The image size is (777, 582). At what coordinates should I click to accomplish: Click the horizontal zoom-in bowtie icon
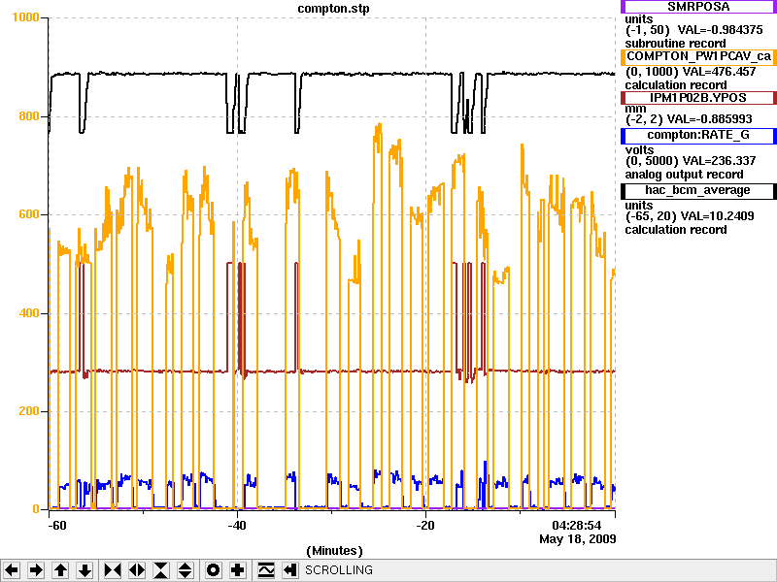tap(113, 570)
